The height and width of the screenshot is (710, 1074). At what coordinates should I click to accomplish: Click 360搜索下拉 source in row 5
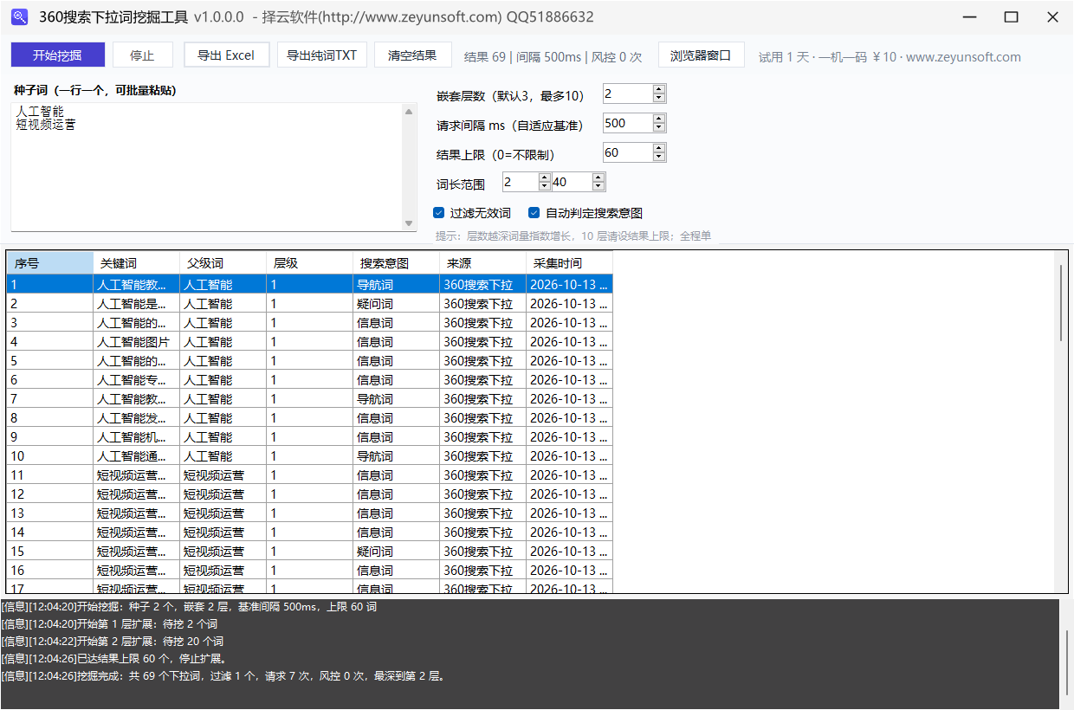(x=482, y=360)
